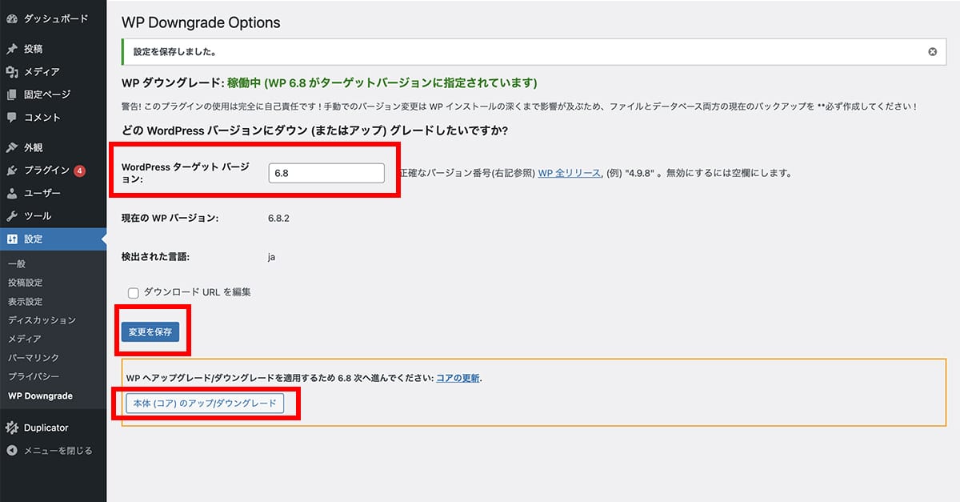
Task: Select WP Downgrade in settings submenu
Action: click(40, 396)
